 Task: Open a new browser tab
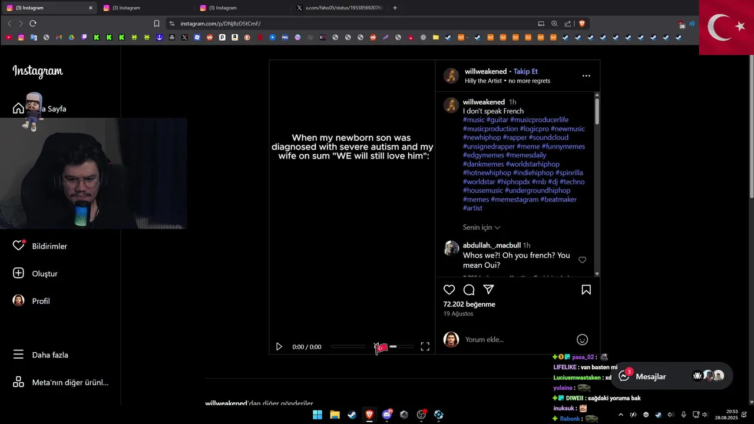tap(395, 8)
